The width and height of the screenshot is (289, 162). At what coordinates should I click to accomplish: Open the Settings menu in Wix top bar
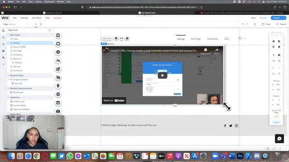pos(24,18)
